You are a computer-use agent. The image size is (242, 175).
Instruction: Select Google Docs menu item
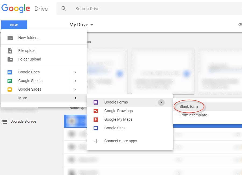[44, 72]
